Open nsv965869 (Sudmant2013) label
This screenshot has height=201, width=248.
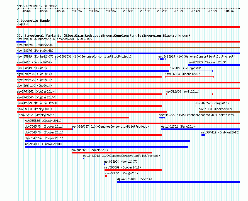coord(207,62)
